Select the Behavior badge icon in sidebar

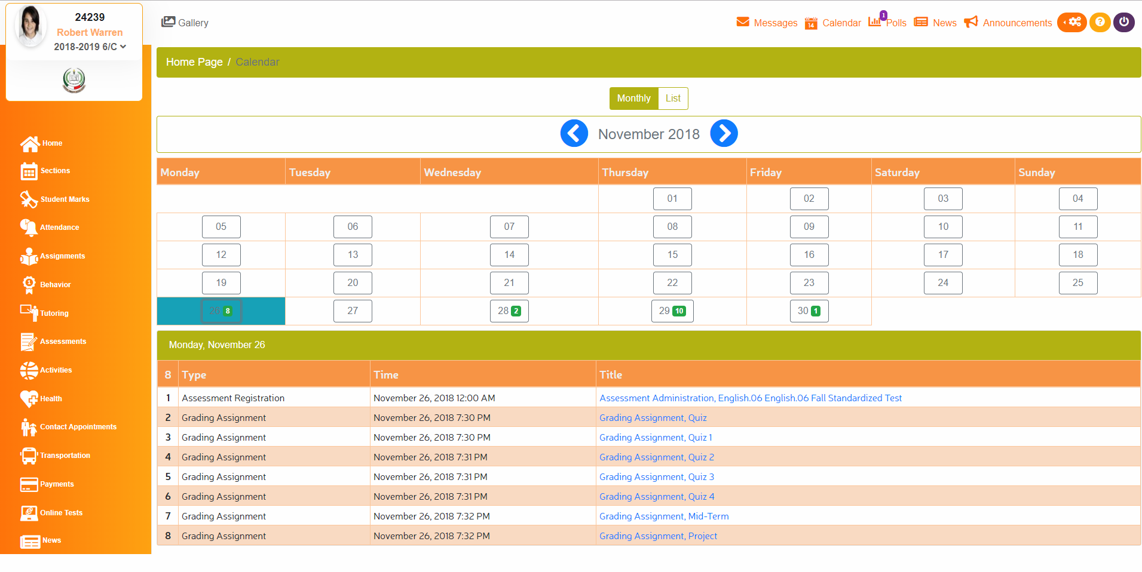pos(29,284)
